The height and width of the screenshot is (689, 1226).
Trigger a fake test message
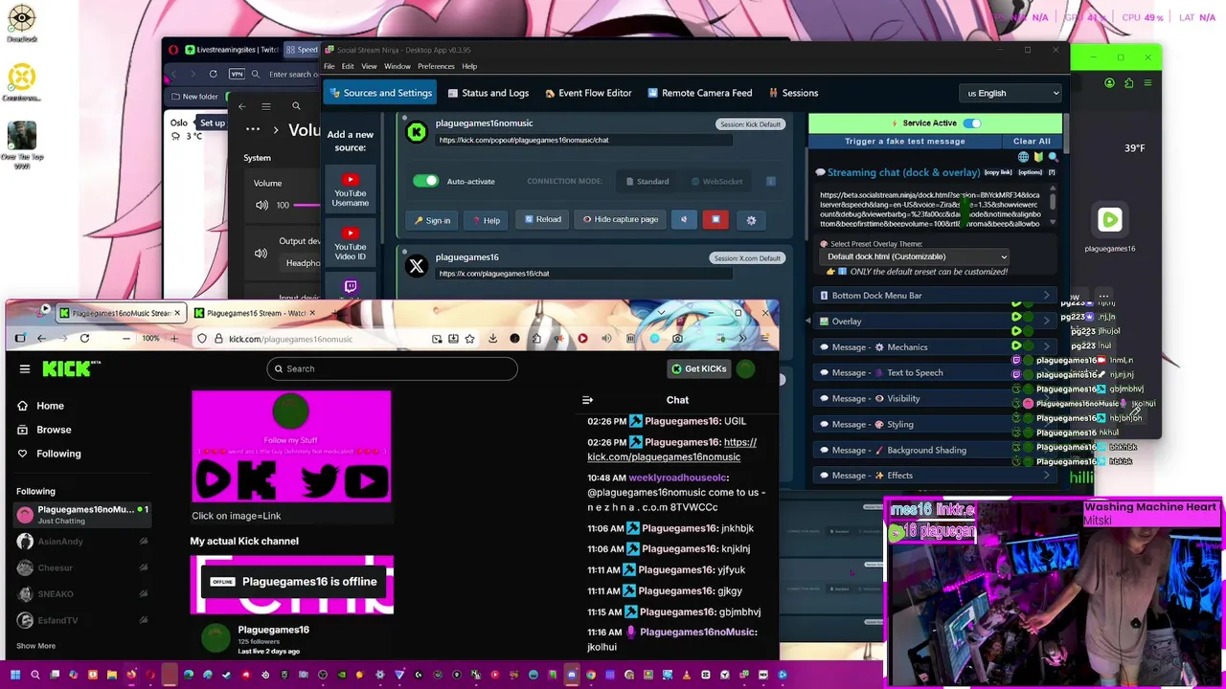(x=904, y=141)
